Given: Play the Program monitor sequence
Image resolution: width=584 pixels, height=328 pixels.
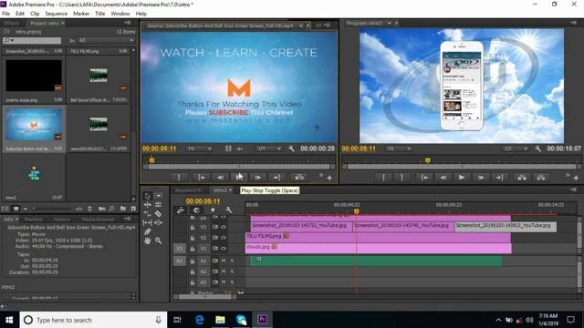Looking at the screenshot, I should point(462,178).
